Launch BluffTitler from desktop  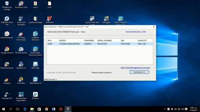click(49, 20)
